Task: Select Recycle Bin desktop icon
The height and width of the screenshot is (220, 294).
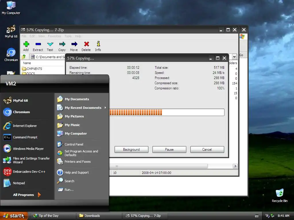Action: click(280, 195)
